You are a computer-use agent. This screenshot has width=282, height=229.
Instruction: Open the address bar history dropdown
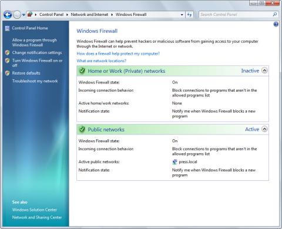182,15
